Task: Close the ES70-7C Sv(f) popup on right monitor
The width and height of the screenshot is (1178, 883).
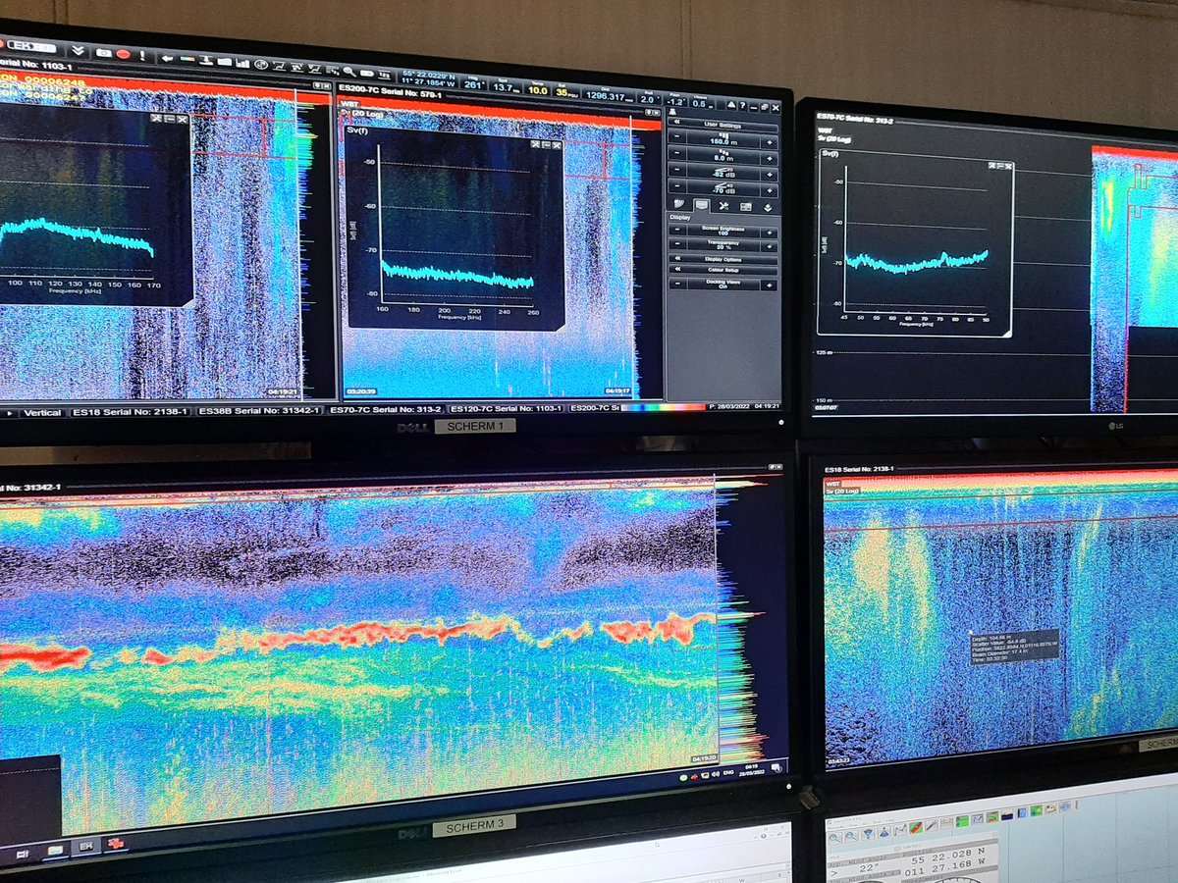Action: (1006, 166)
